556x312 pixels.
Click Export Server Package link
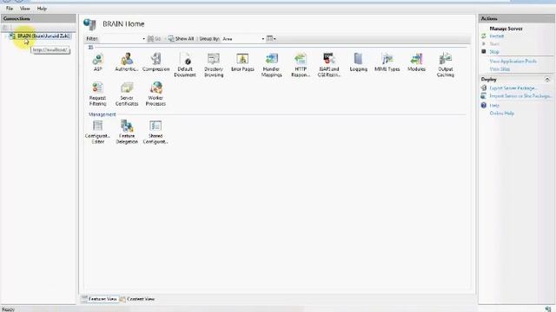(x=513, y=88)
